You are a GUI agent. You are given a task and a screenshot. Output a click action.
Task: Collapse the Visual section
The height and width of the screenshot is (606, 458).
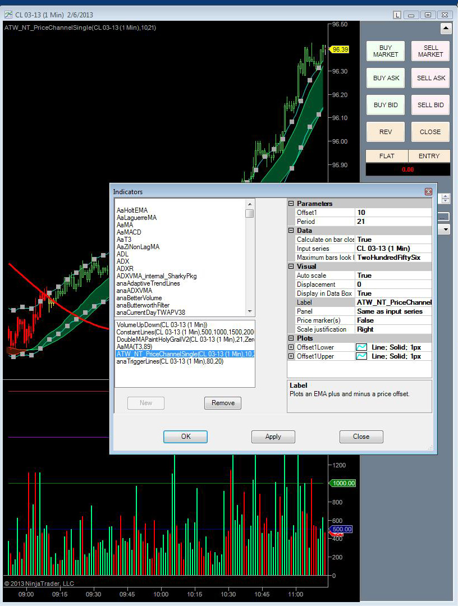(291, 267)
